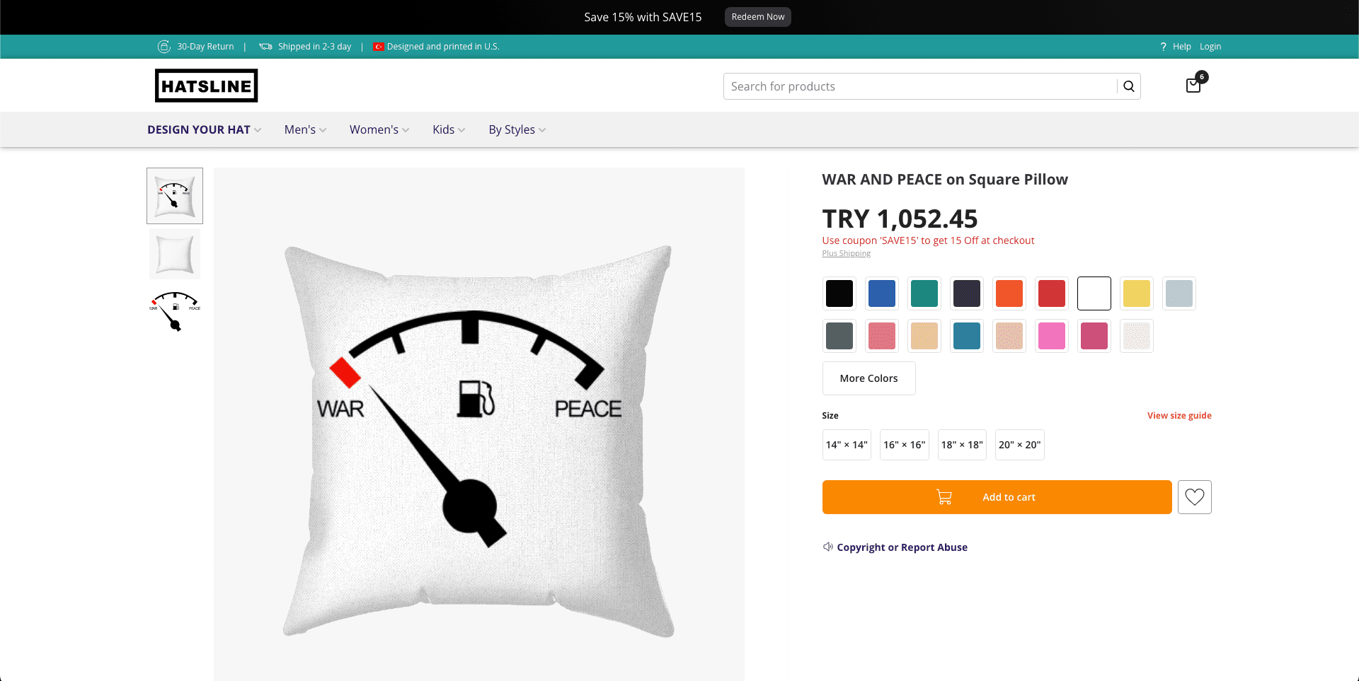Click the Copyright or Report Abuse speaker icon
Screen dimensions: 1359x681
(x=827, y=547)
